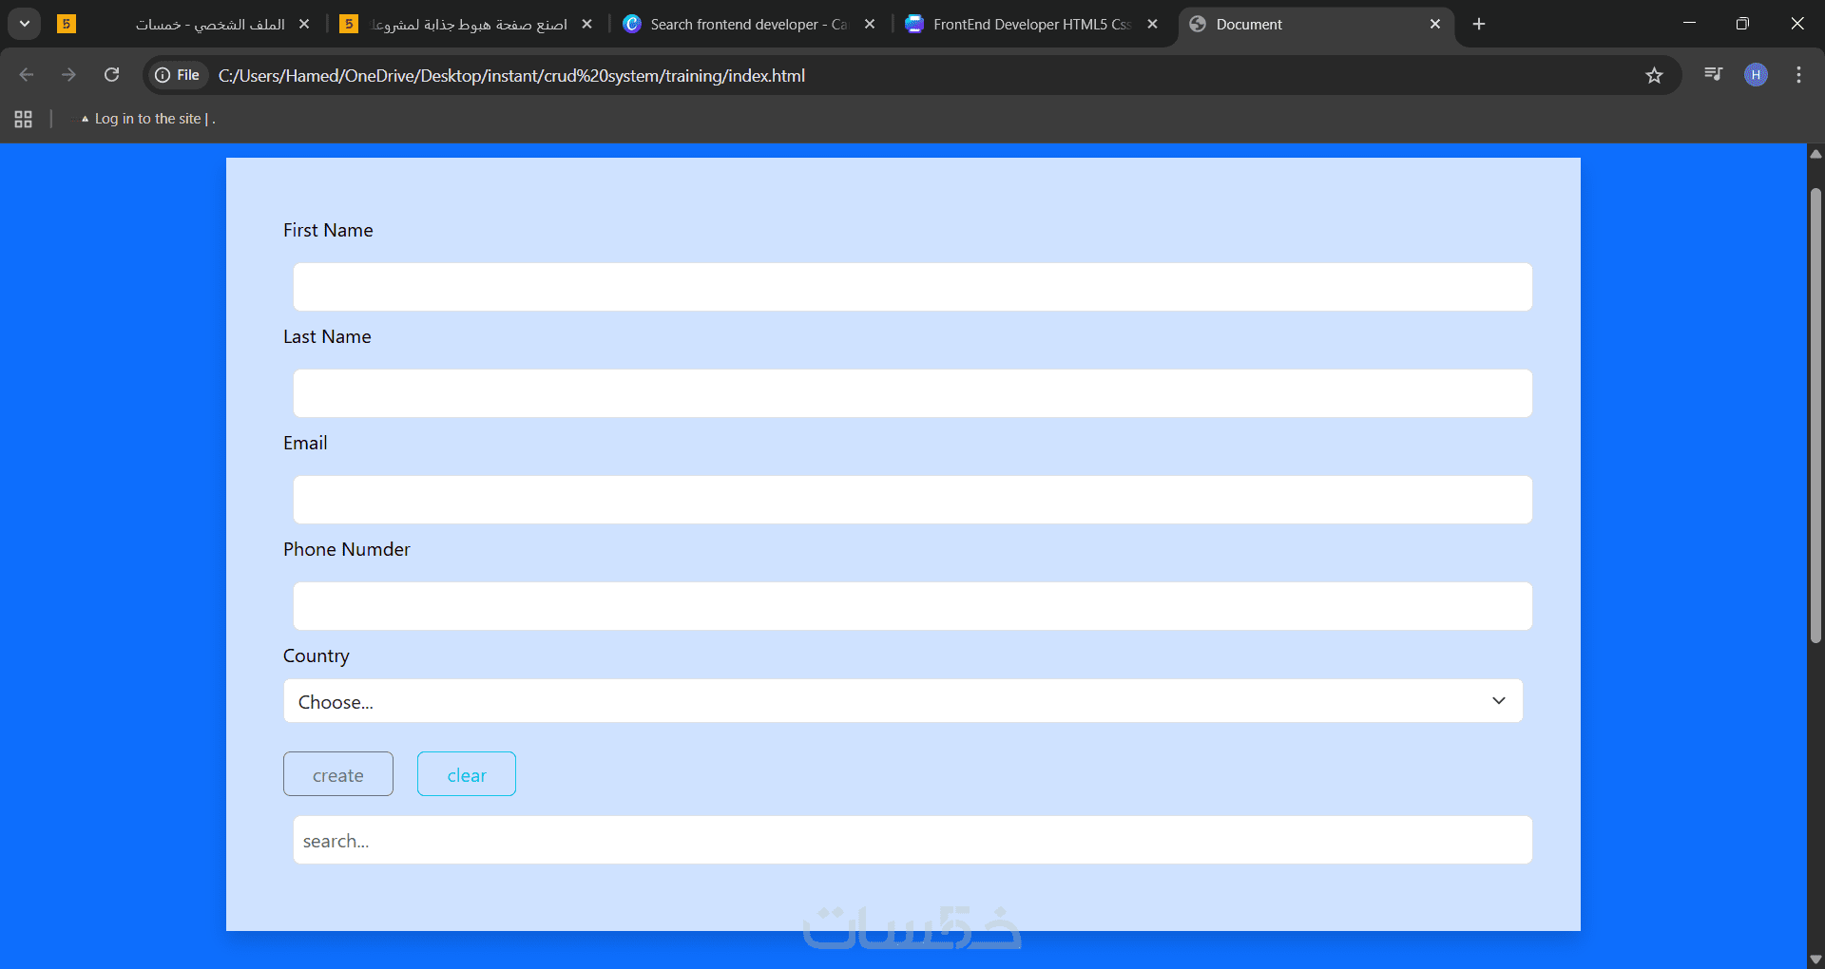Click the clear button
The image size is (1825, 969).
(467, 774)
